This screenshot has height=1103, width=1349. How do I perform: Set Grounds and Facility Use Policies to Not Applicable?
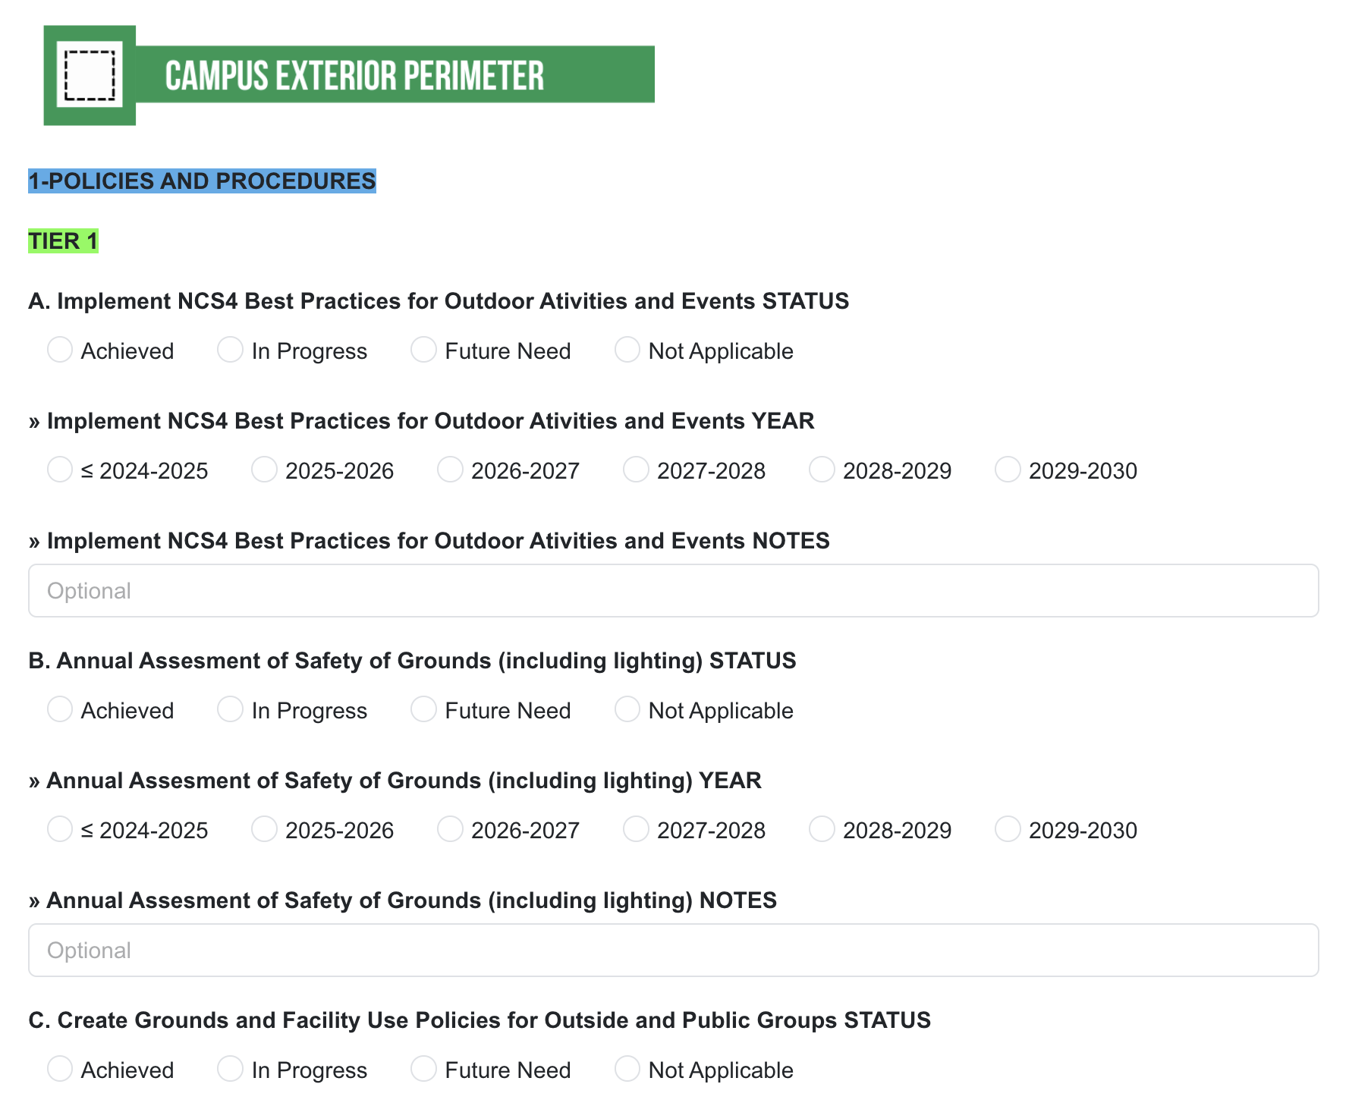(x=627, y=1069)
